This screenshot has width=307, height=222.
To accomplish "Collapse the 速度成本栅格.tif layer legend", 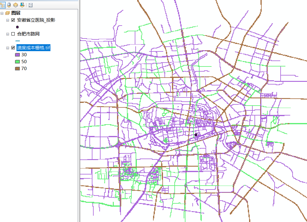I will 8,48.
